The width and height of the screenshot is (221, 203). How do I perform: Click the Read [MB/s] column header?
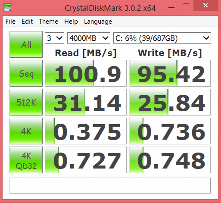pyautogui.click(x=86, y=53)
